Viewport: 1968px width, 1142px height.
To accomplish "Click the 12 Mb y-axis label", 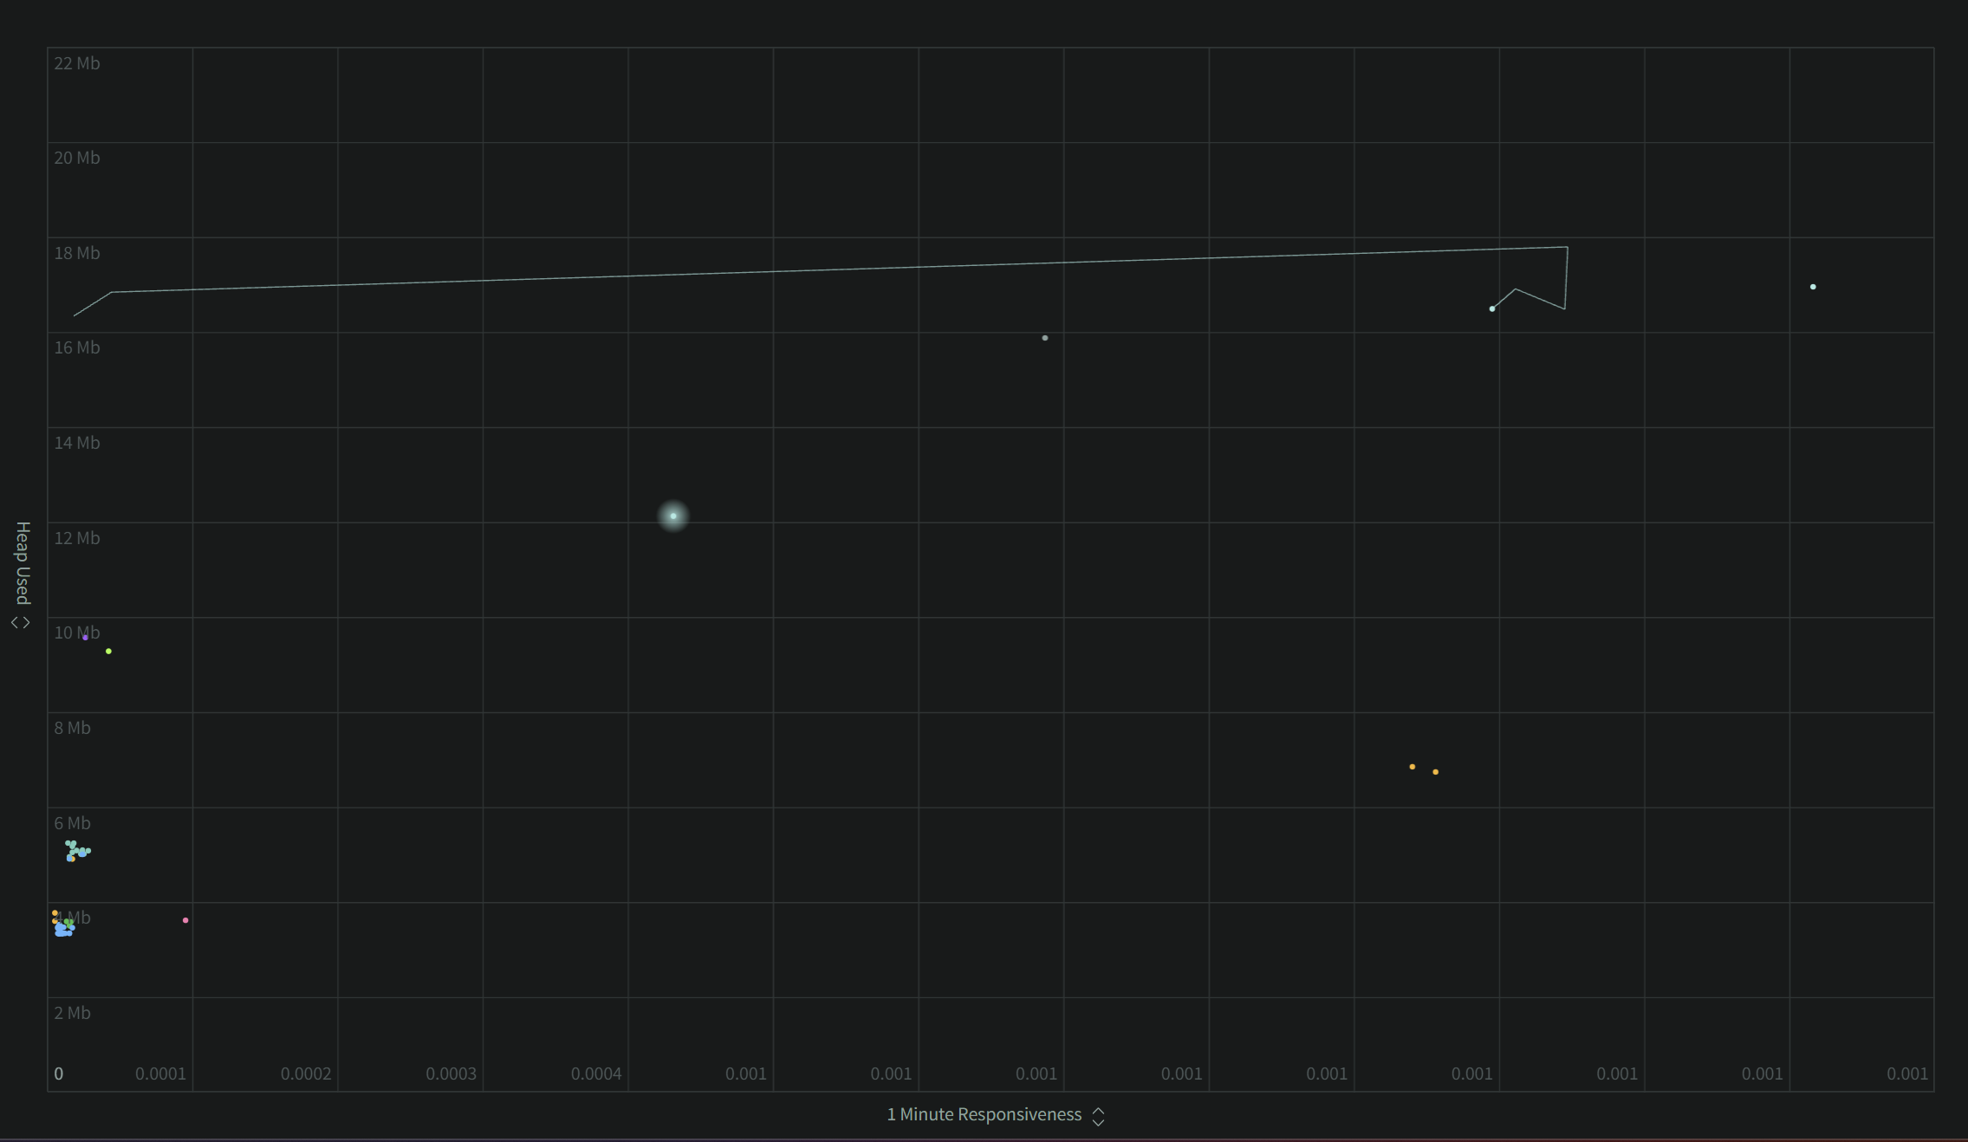I will coord(77,538).
